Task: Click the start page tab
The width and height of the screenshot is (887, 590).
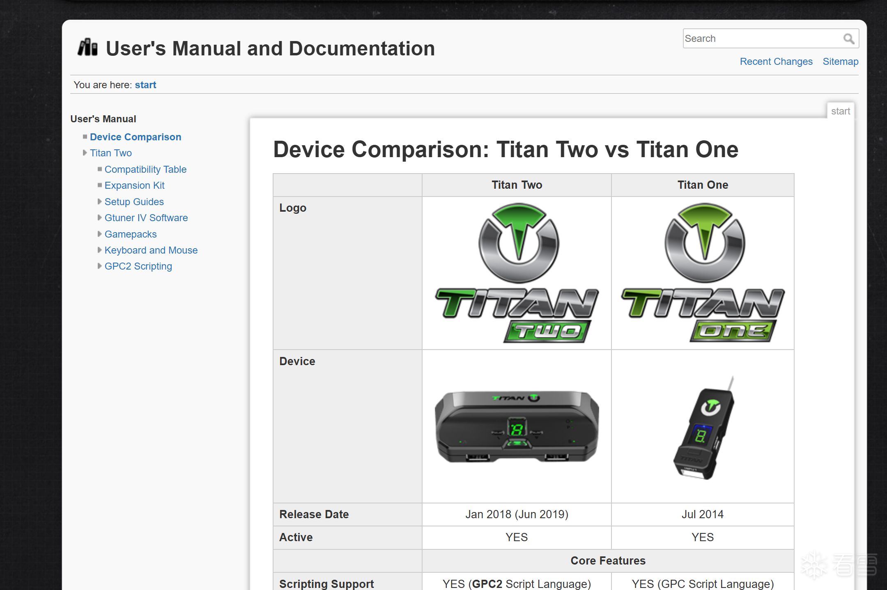Action: coord(840,111)
